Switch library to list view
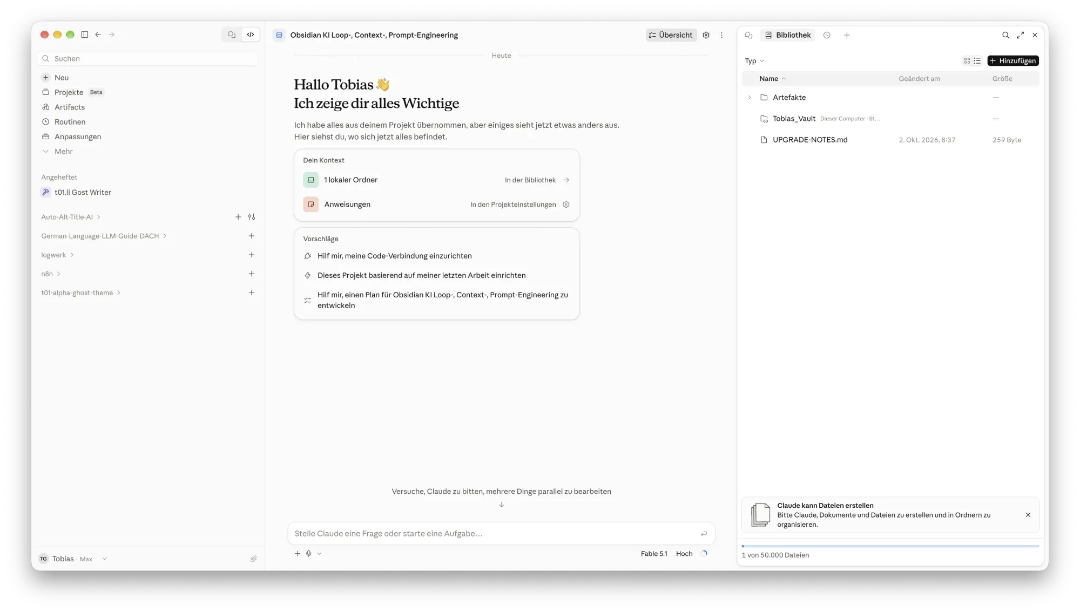 (x=977, y=61)
